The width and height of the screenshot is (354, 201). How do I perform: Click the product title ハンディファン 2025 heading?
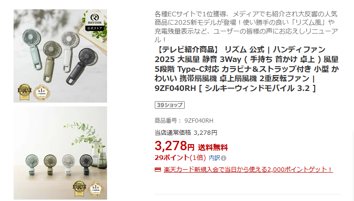pos(247,69)
